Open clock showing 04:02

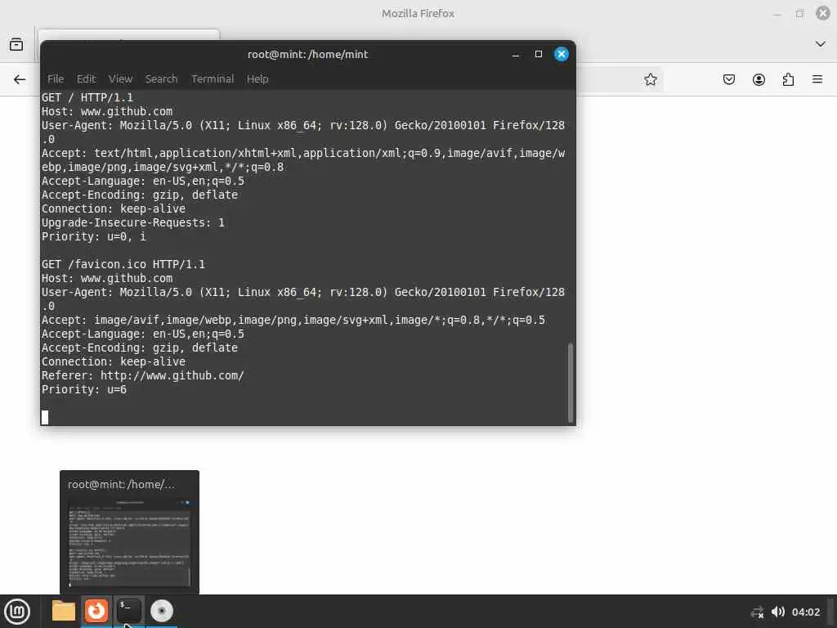tap(805, 612)
